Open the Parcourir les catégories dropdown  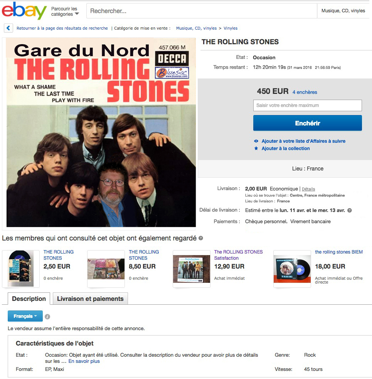pyautogui.click(x=65, y=12)
